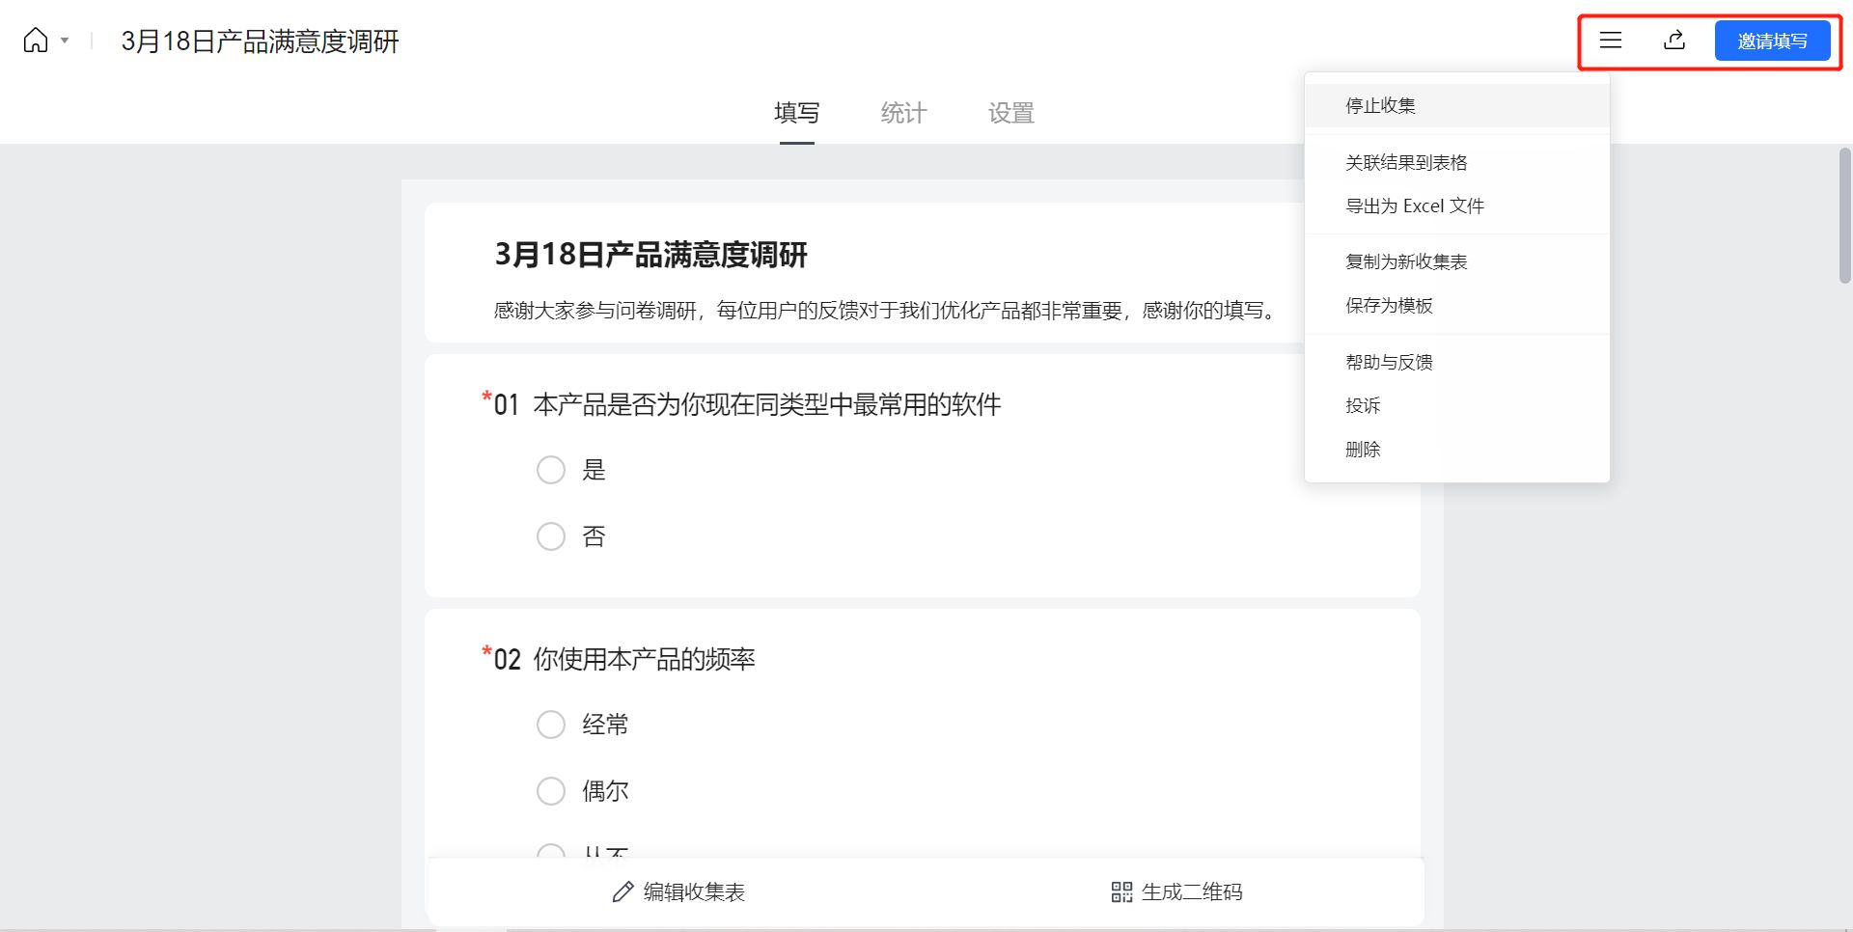Switch to the 统计 tab
Image resolution: width=1853 pixels, height=932 pixels.
pyautogui.click(x=904, y=113)
